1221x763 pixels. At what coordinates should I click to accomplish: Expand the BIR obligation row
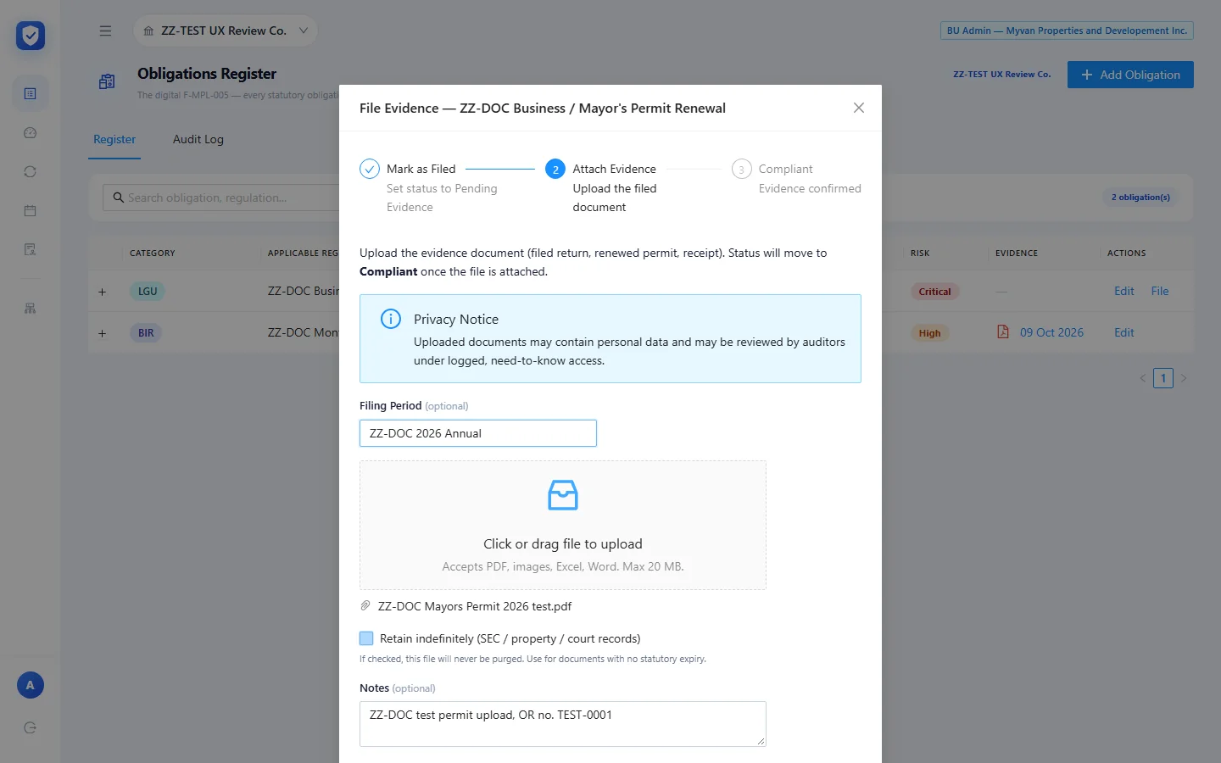tap(103, 333)
